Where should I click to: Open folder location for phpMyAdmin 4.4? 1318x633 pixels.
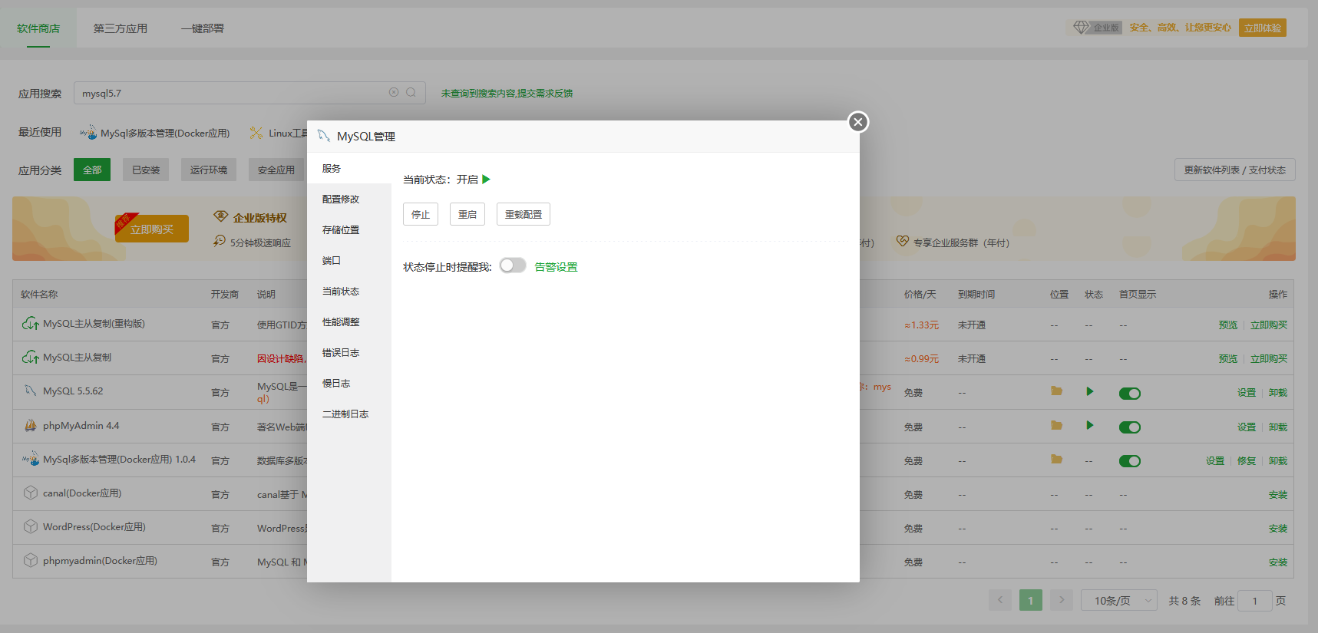pyautogui.click(x=1056, y=425)
